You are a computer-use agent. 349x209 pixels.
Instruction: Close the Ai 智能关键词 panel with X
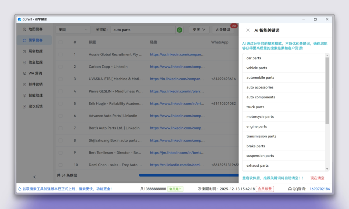coord(248,30)
